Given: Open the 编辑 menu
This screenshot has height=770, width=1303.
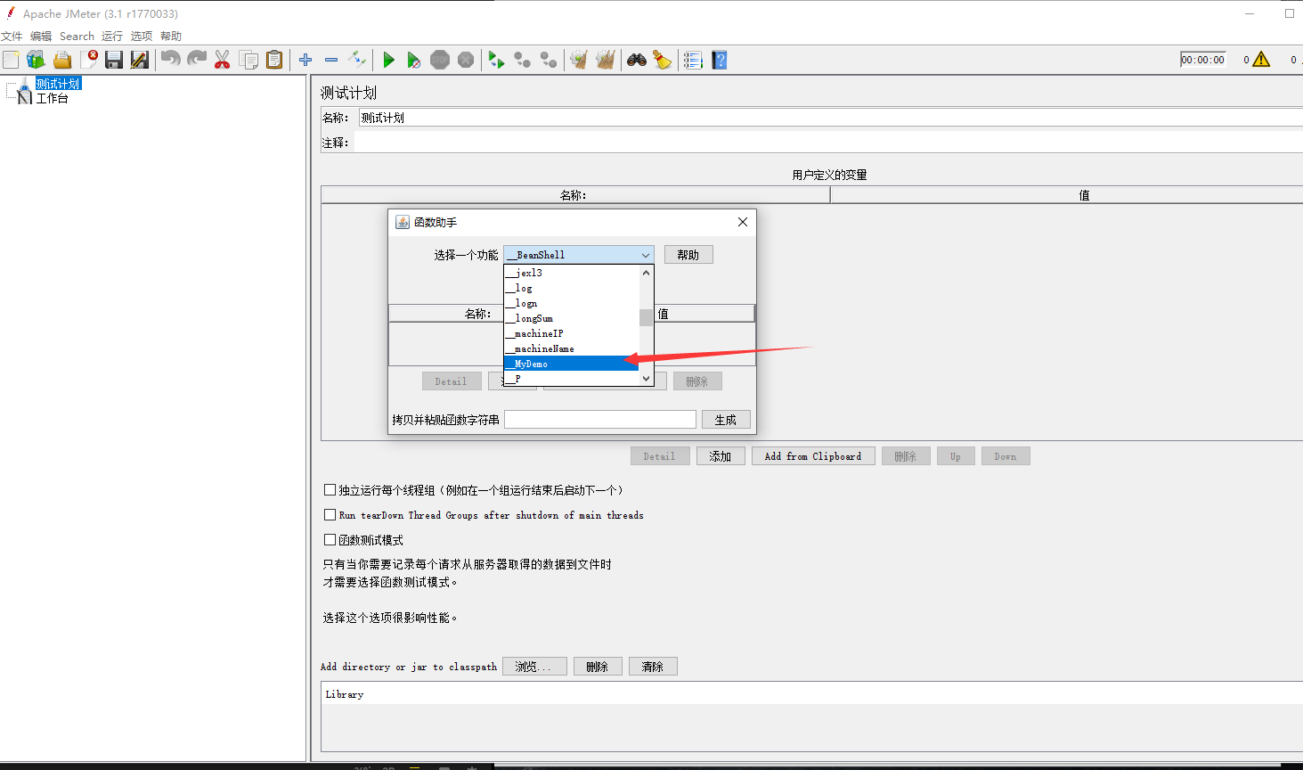Looking at the screenshot, I should click(41, 37).
